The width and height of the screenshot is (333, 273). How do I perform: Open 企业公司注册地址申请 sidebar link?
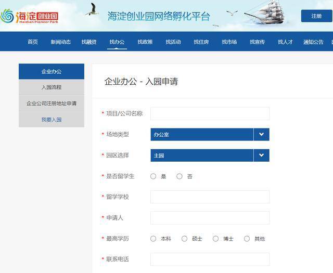[52, 103]
